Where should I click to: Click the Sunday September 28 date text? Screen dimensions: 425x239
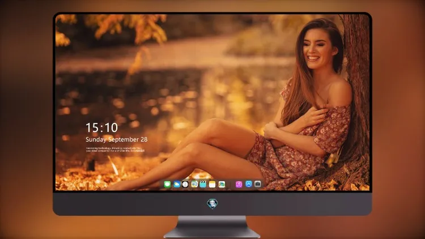(117, 139)
